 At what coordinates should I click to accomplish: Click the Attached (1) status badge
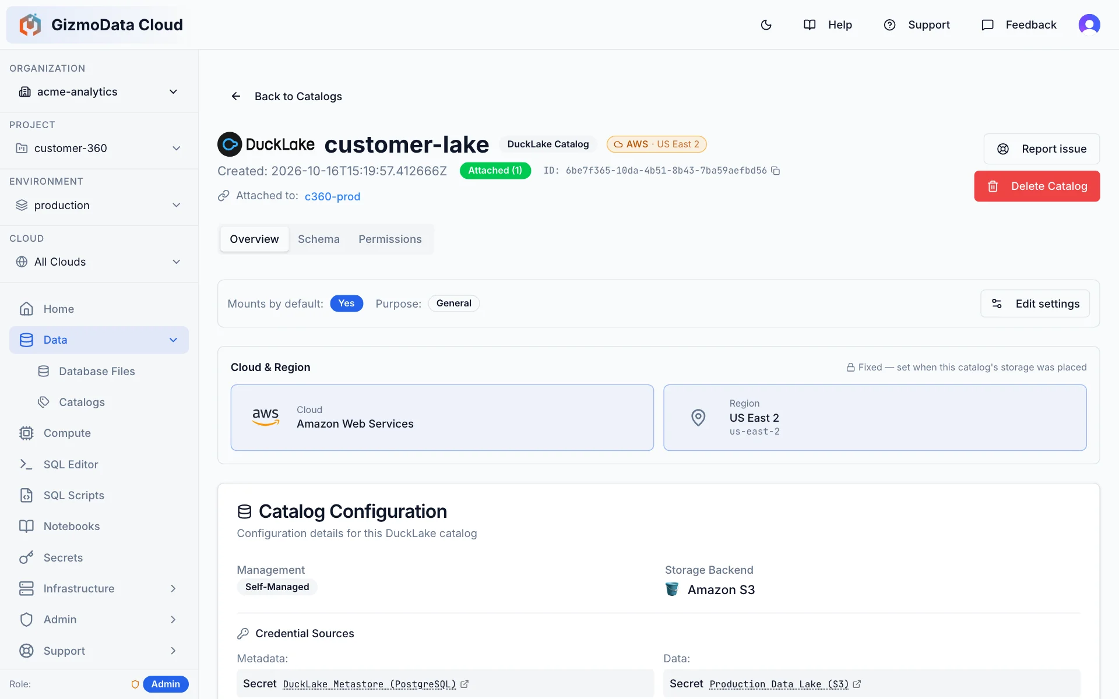[495, 170]
